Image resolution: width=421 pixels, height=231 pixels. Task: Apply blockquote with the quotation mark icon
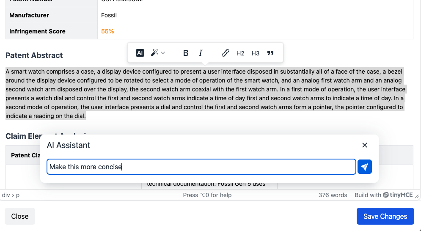pos(270,53)
